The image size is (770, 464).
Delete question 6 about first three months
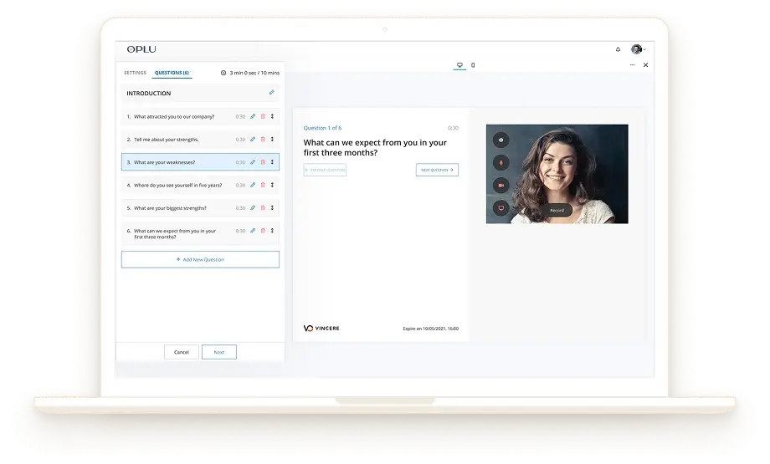(263, 230)
